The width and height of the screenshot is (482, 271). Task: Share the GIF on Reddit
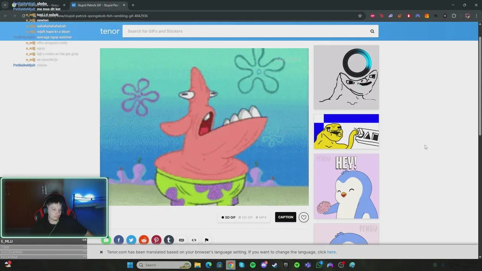click(x=144, y=240)
